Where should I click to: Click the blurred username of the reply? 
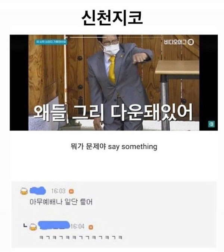[54, 225]
